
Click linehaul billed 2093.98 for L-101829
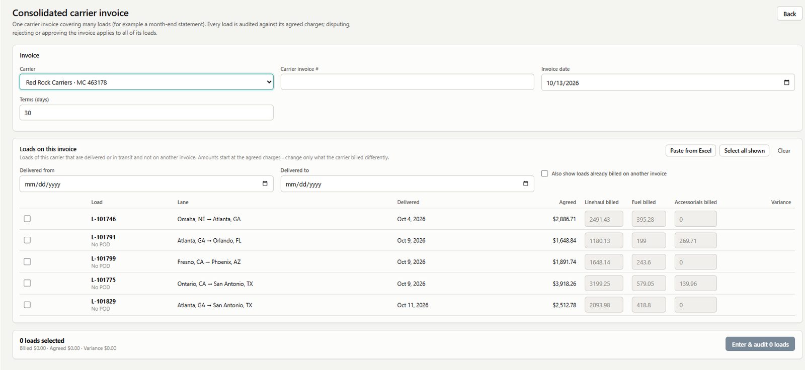(604, 305)
